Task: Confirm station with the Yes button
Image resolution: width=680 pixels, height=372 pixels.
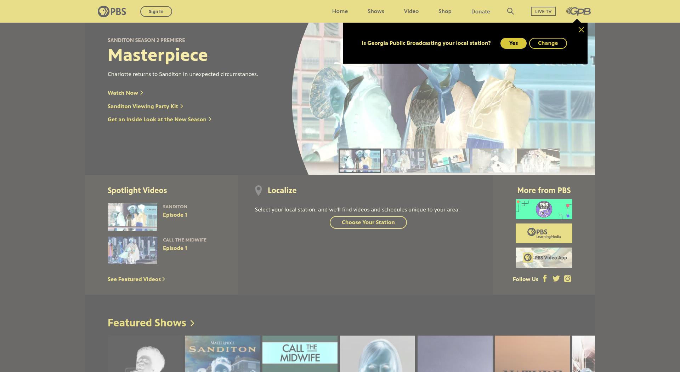Action: point(513,43)
